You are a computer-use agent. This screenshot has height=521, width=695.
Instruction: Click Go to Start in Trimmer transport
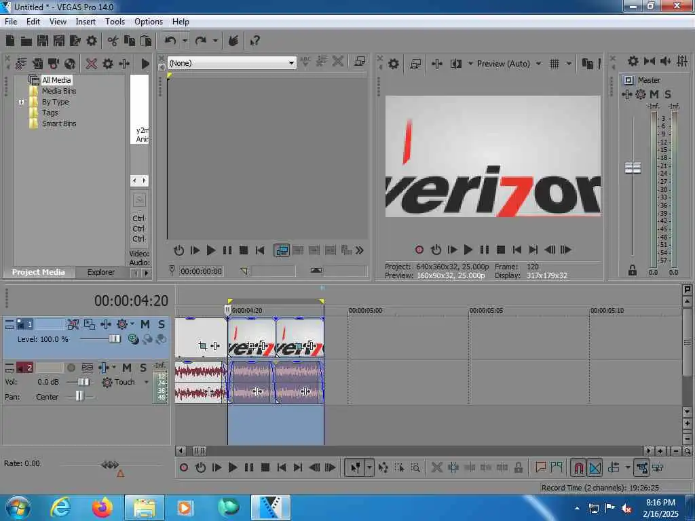[x=260, y=250]
